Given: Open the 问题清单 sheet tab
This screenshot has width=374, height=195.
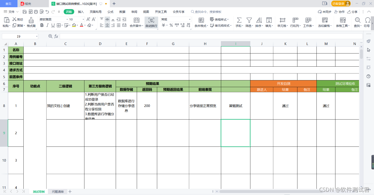Looking at the screenshot, I should (58, 191).
